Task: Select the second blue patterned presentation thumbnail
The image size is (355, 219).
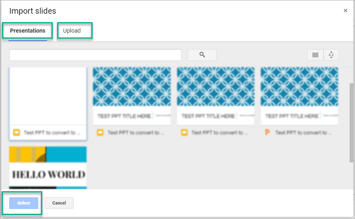Action: 132,97
